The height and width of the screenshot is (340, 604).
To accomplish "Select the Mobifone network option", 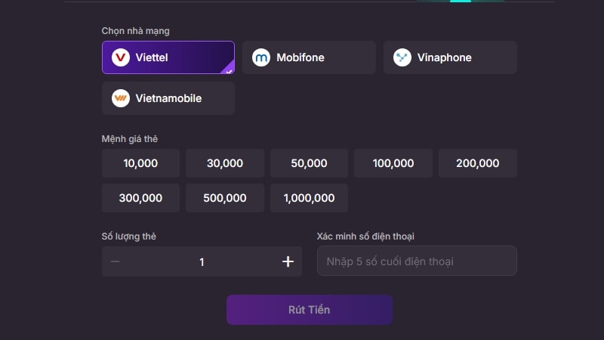I will [309, 57].
